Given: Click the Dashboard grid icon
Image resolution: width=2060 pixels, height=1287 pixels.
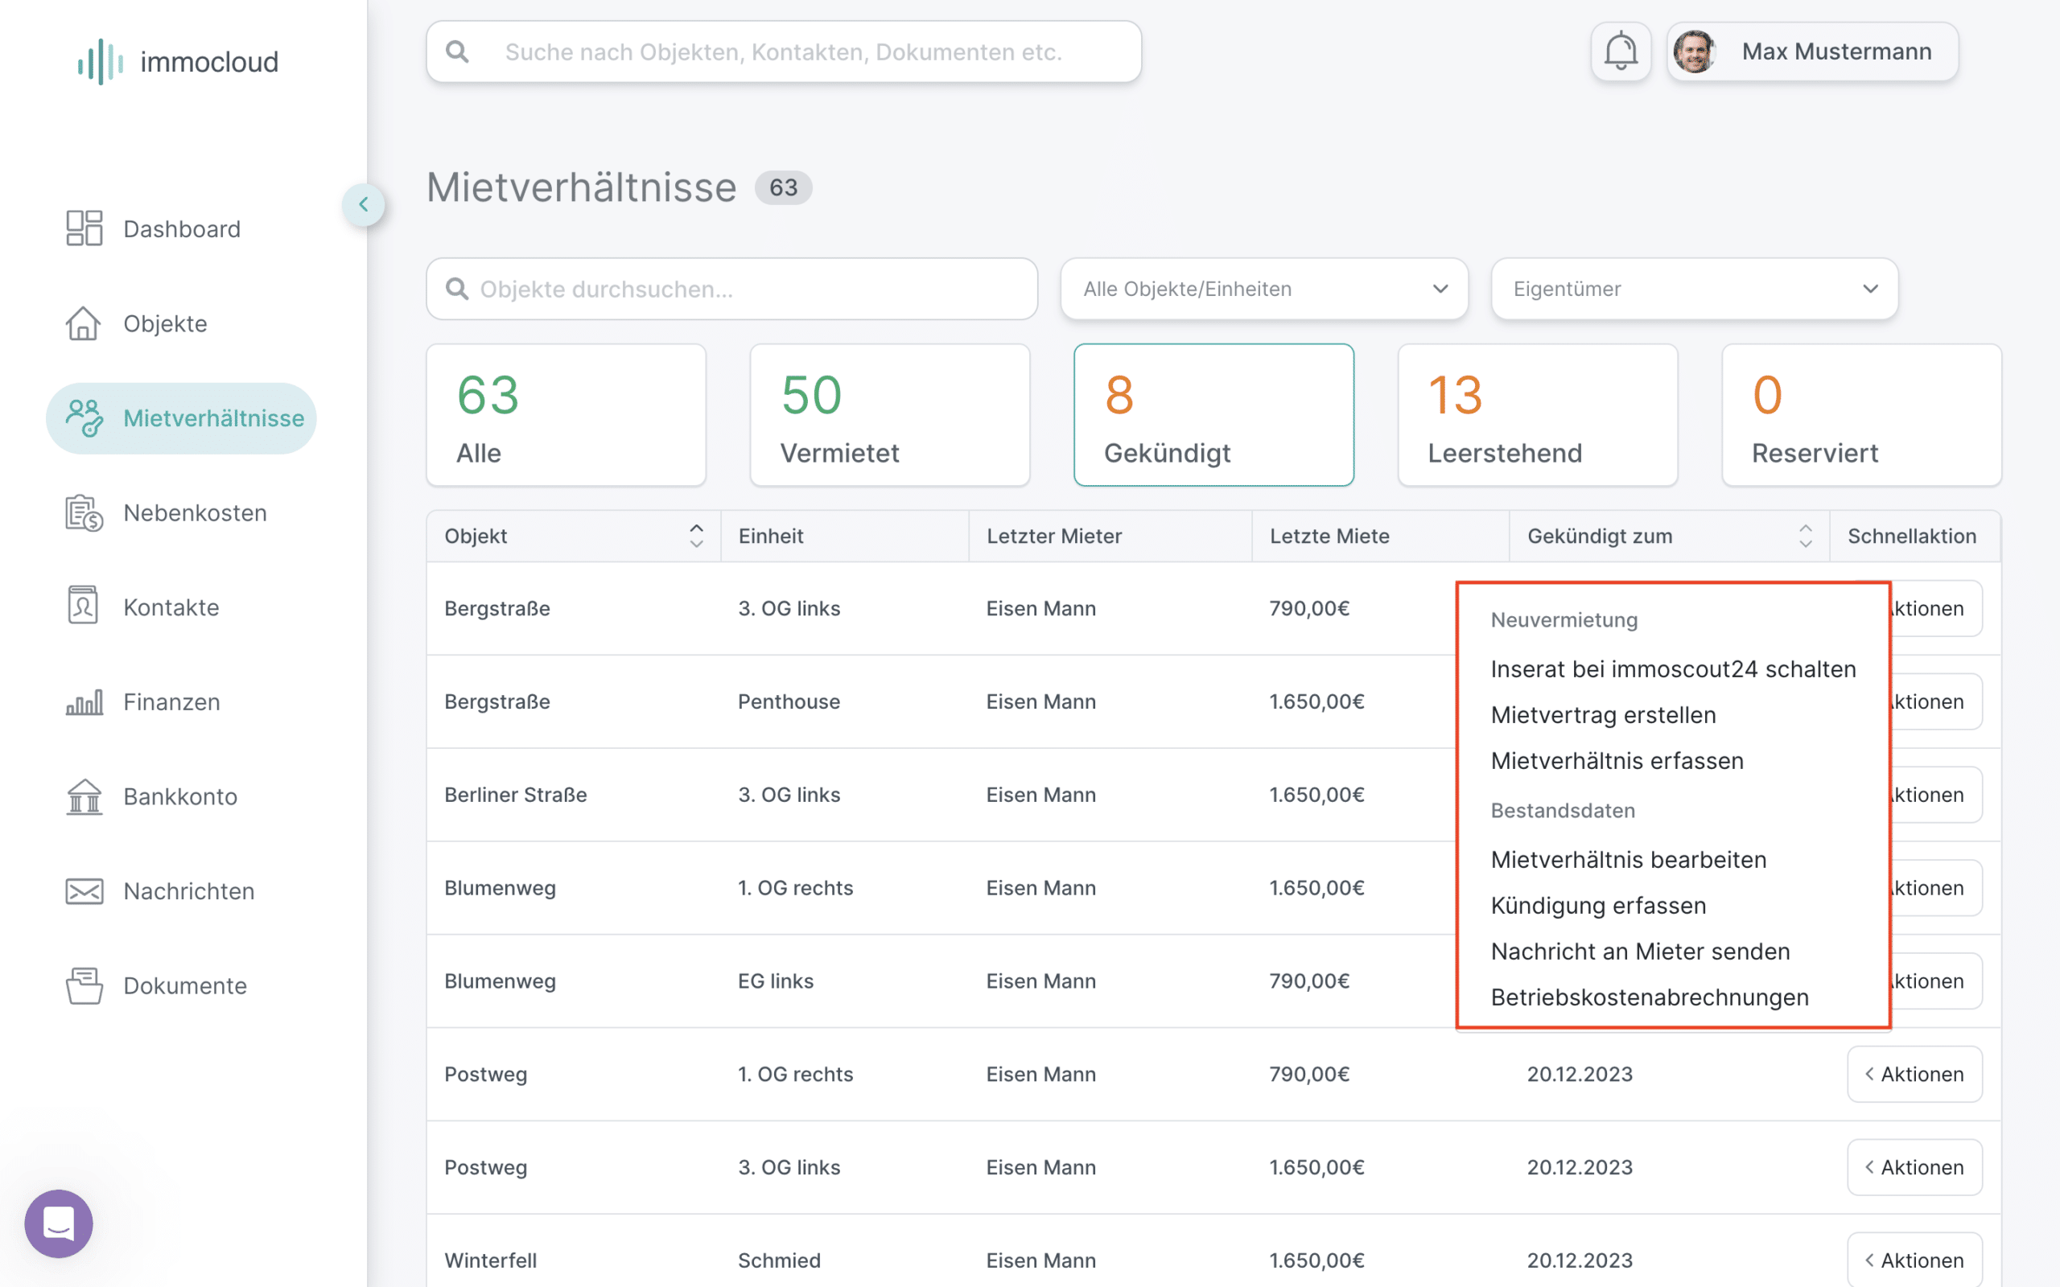Looking at the screenshot, I should point(84,228).
